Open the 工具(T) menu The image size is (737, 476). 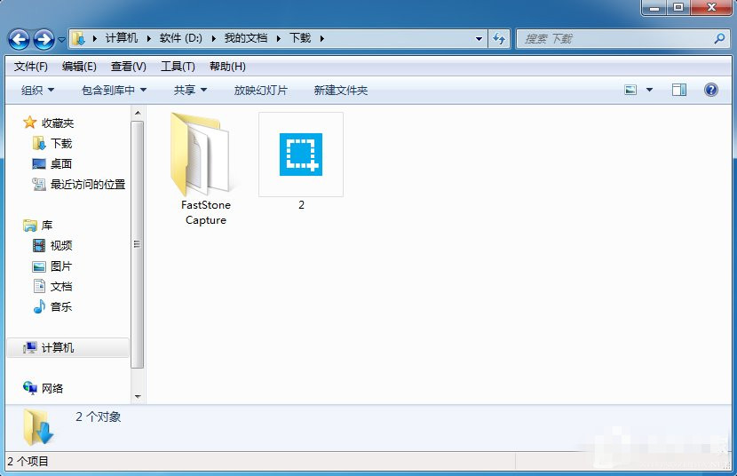(178, 67)
